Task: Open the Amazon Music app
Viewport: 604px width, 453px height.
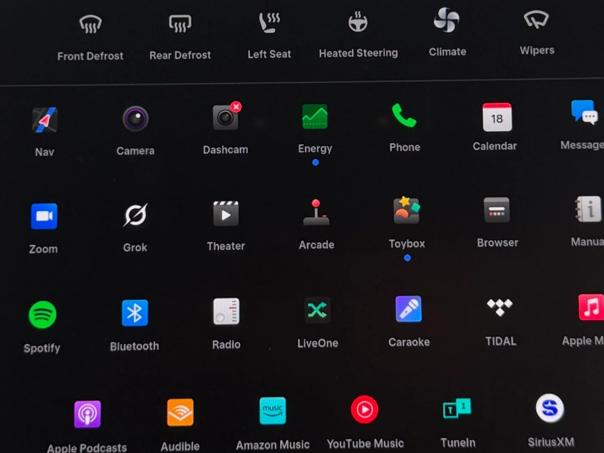Action: coord(273,411)
